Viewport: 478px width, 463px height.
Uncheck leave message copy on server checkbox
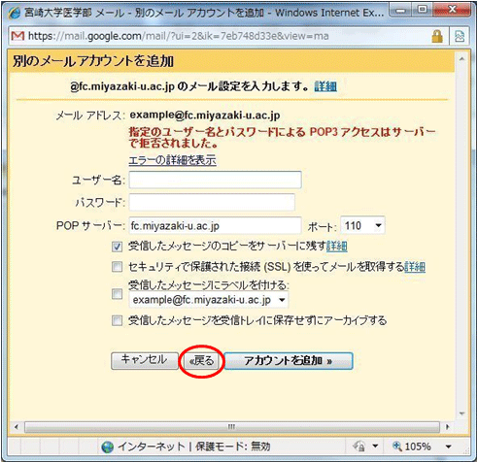point(117,247)
